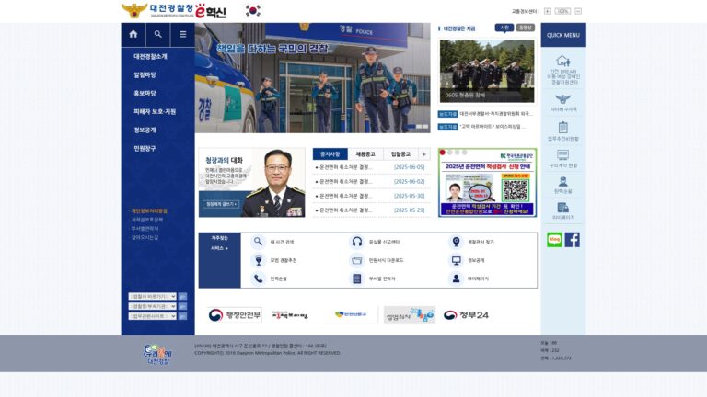Open the magnifier search icon in sidebar header
This screenshot has height=397, width=707.
157,34
